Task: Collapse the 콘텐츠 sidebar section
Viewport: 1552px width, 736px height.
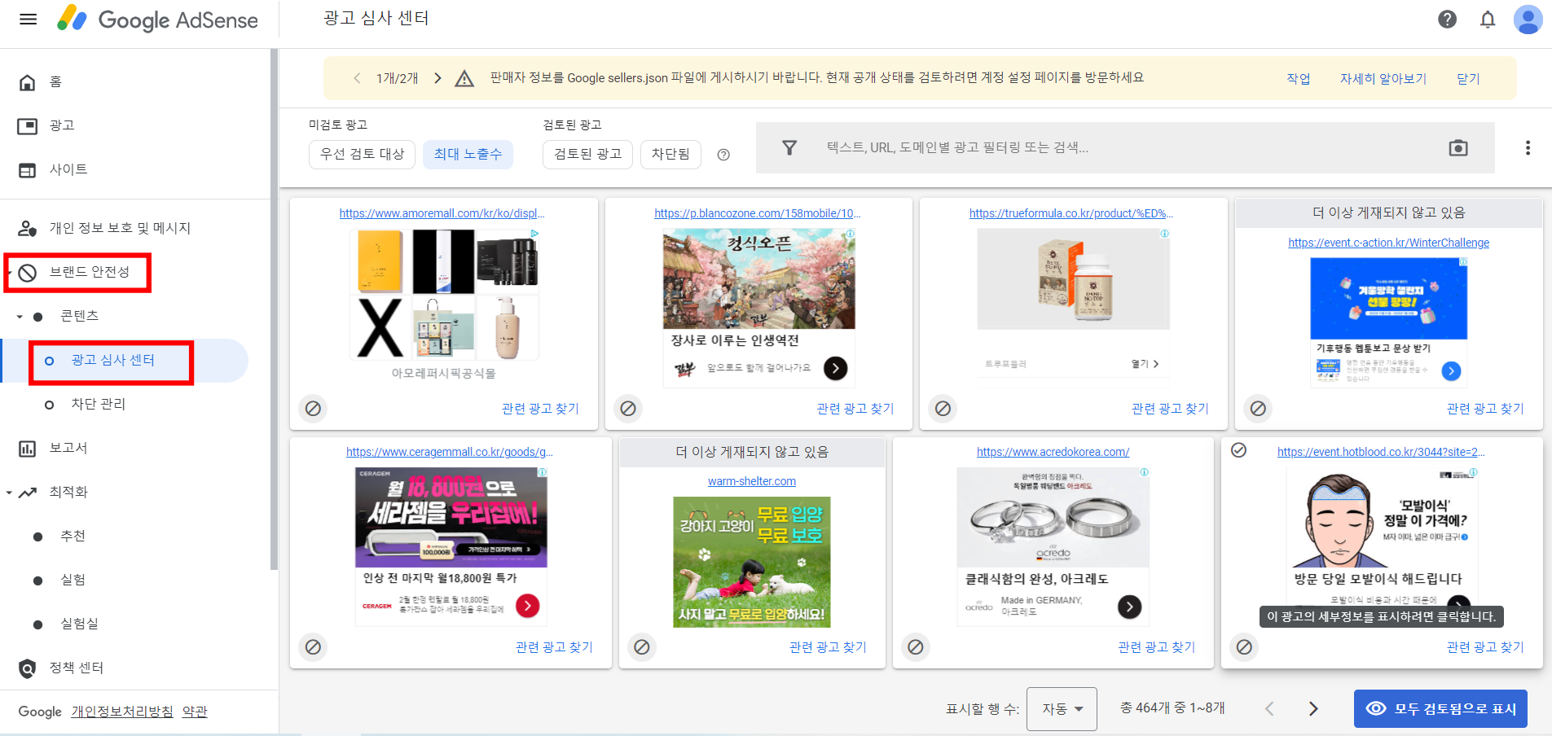Action: [x=20, y=316]
